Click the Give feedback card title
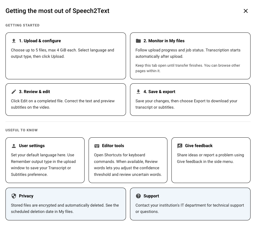256x227 pixels. tap(199, 146)
